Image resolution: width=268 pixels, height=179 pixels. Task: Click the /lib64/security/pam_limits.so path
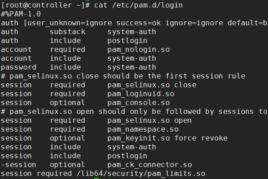[141, 174]
